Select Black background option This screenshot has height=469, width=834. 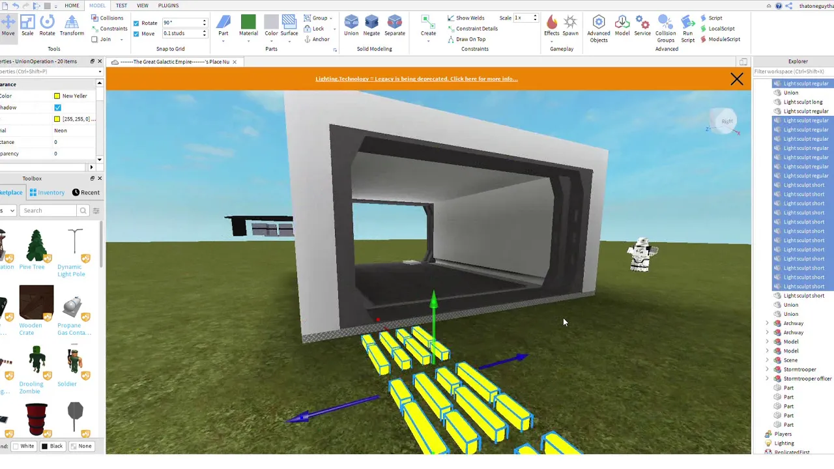52,446
